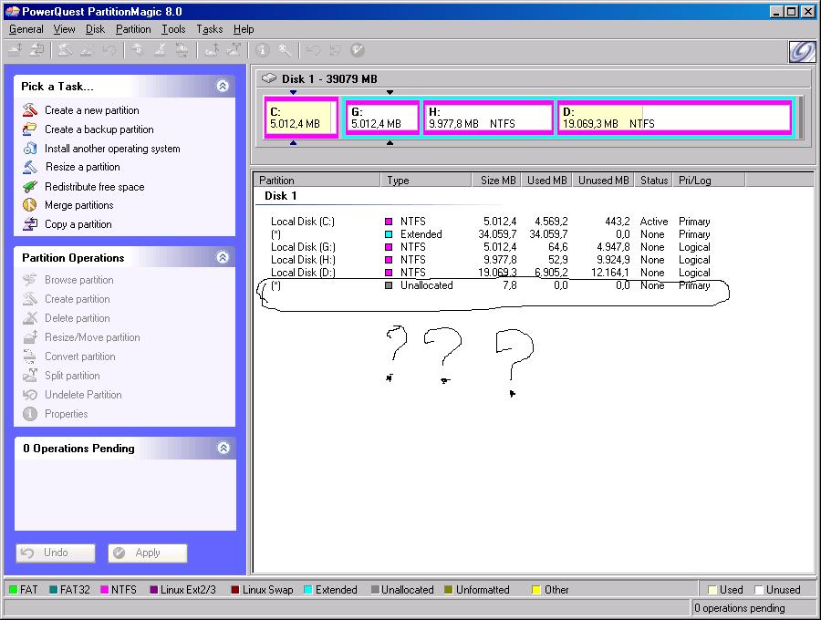Screen dimensions: 821x620
Task: Click the Delete partition icon
Action: pos(30,318)
